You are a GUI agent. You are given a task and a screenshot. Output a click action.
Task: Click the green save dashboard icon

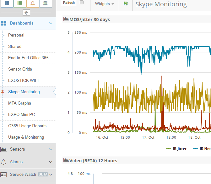pyautogui.click(x=126, y=3)
